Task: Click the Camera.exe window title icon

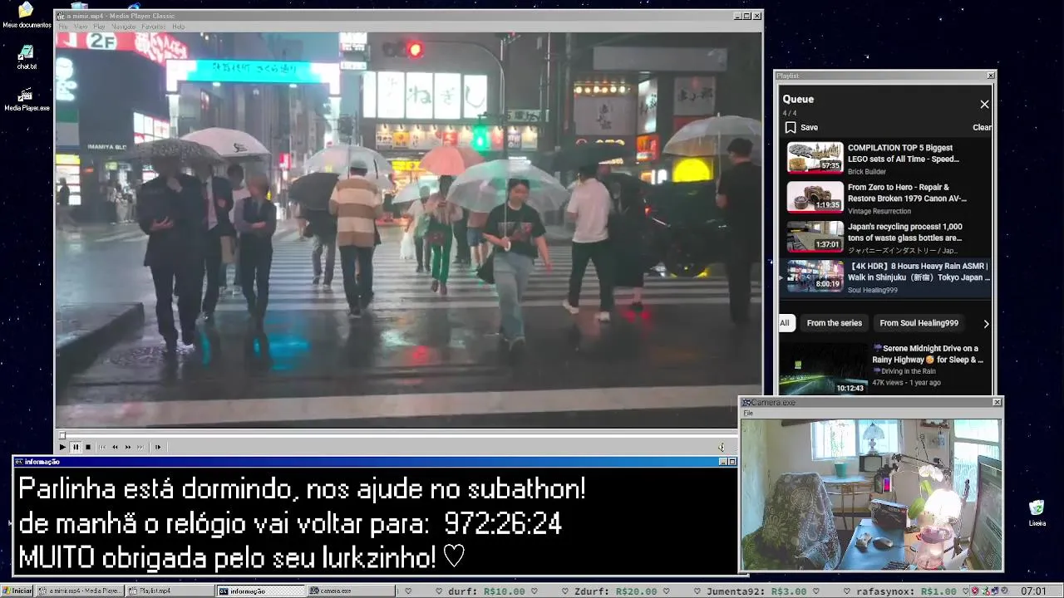Action: (746, 403)
